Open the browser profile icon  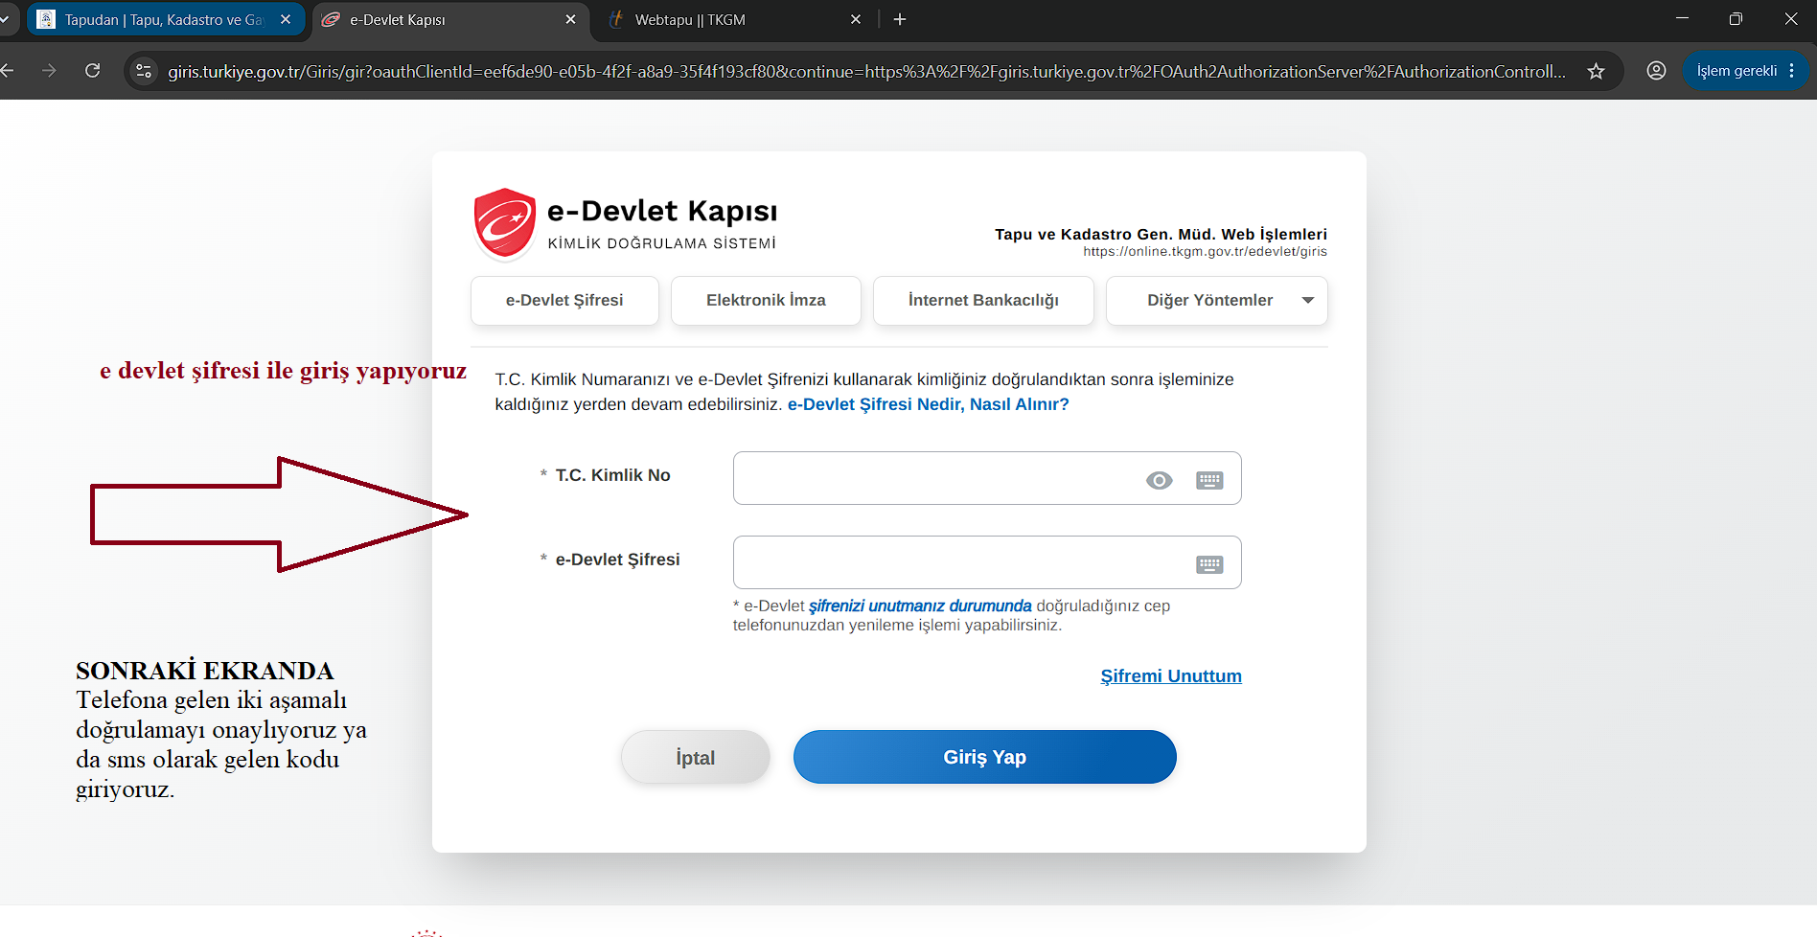[1656, 71]
